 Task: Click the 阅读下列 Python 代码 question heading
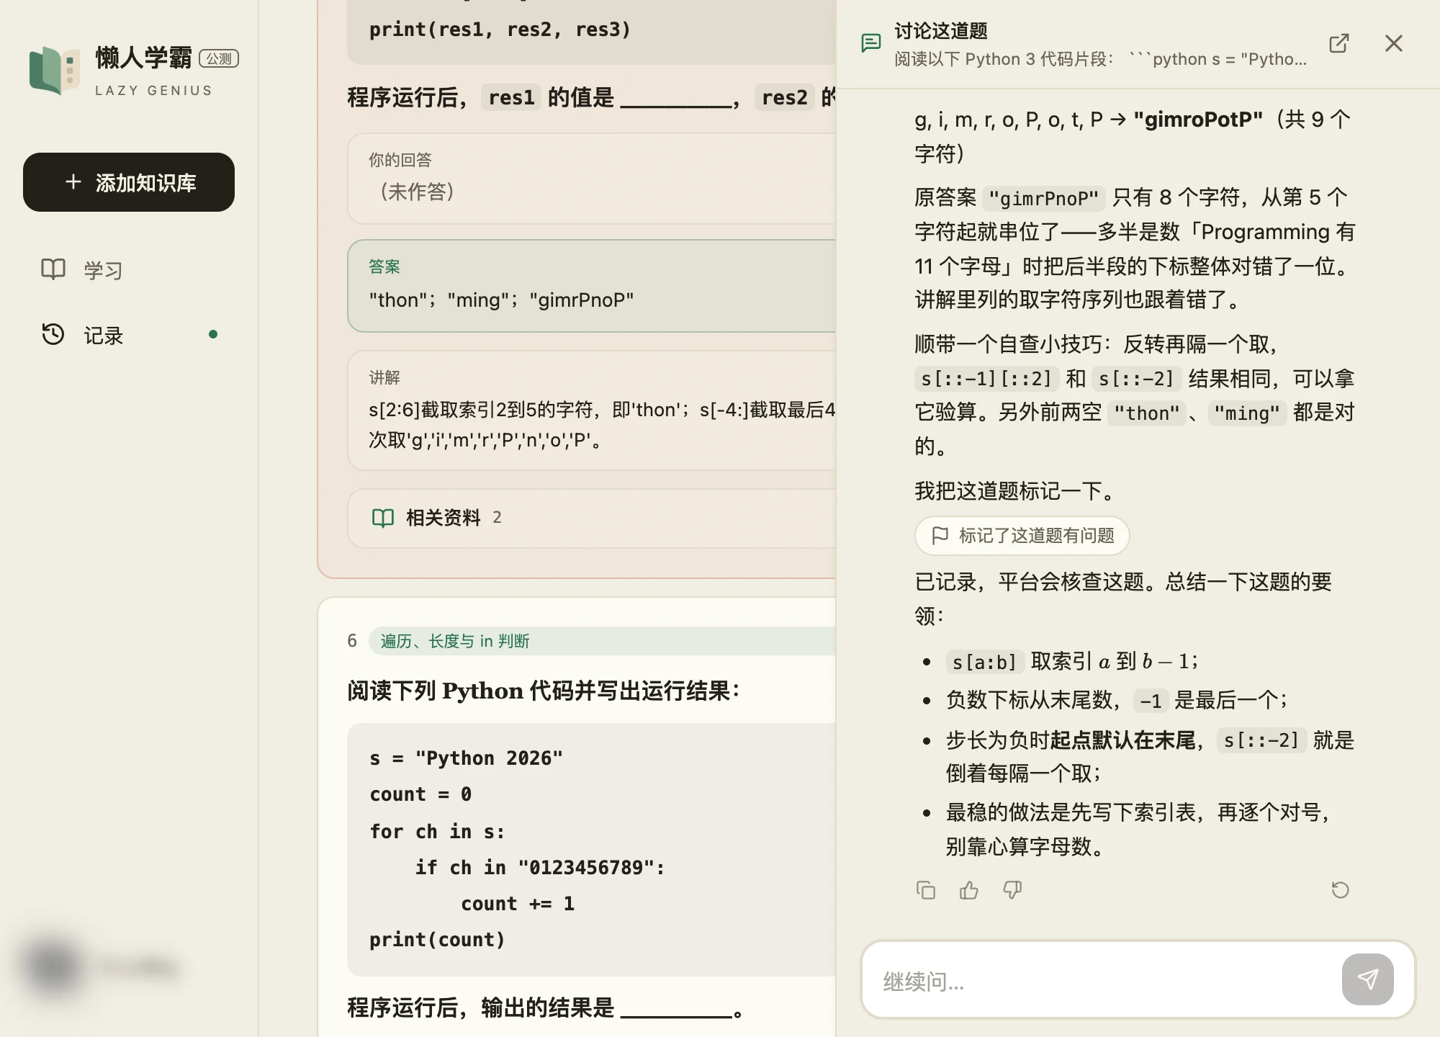(x=544, y=691)
